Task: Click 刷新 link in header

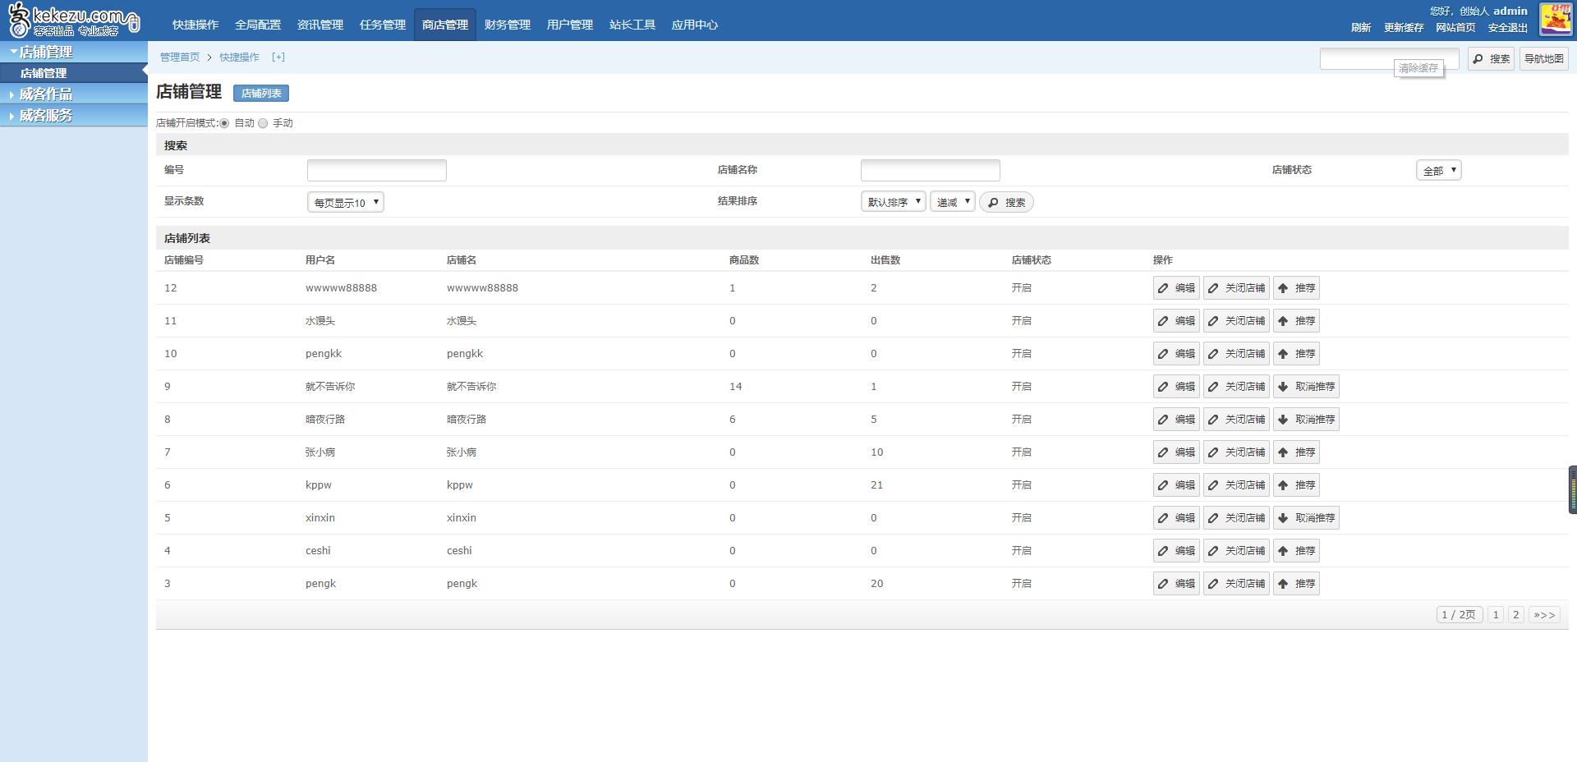Action: click(x=1361, y=28)
